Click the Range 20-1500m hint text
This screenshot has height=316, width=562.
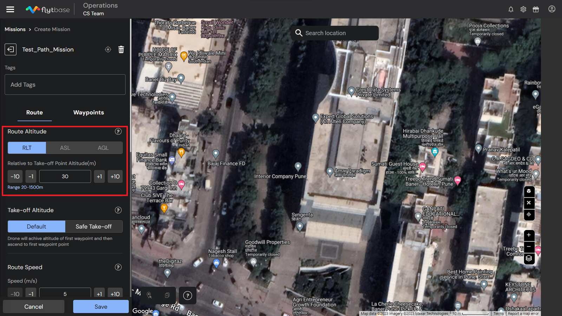(x=25, y=187)
